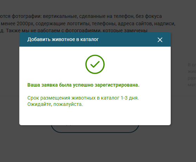Click '1-3 дня' in the waiting notice
The width and height of the screenshot is (196, 162).
click(x=130, y=98)
